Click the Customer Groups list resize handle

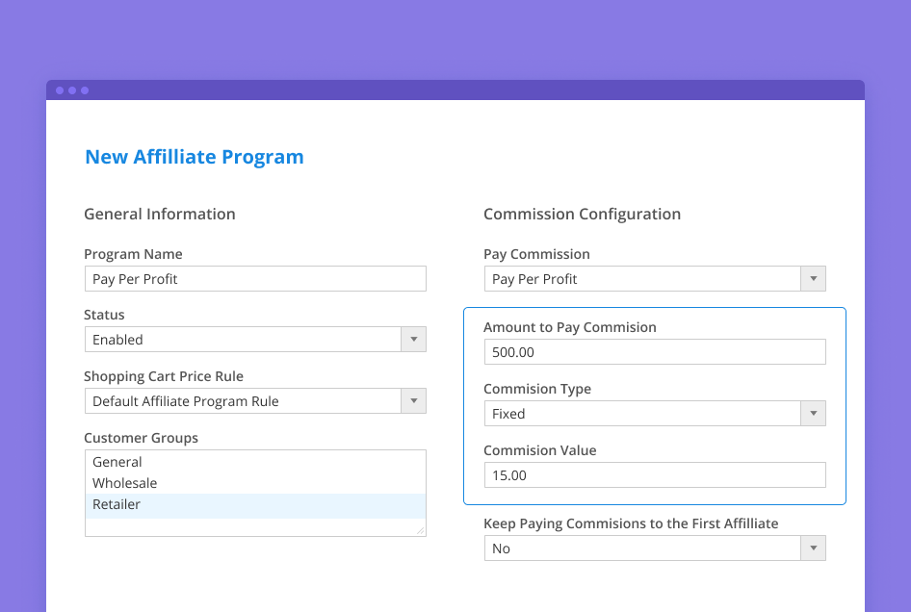[x=420, y=530]
